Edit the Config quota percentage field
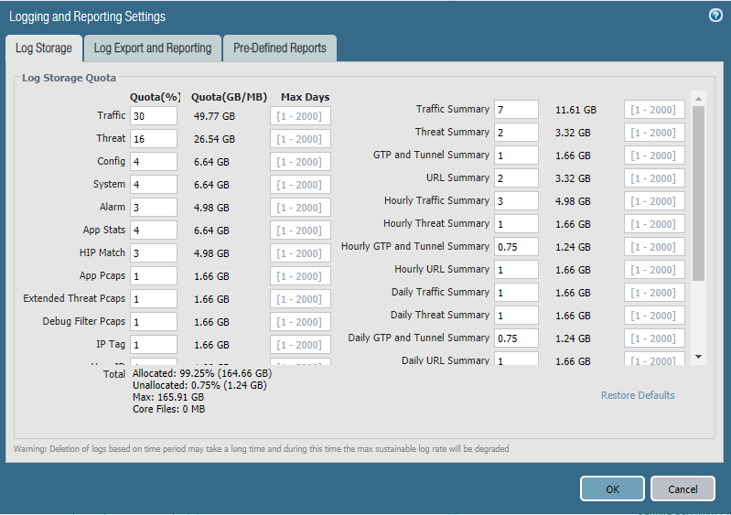731x515 pixels. coord(153,162)
